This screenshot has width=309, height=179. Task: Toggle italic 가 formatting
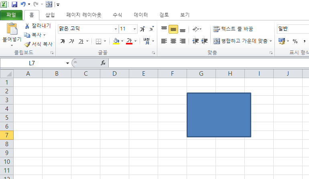(71, 41)
